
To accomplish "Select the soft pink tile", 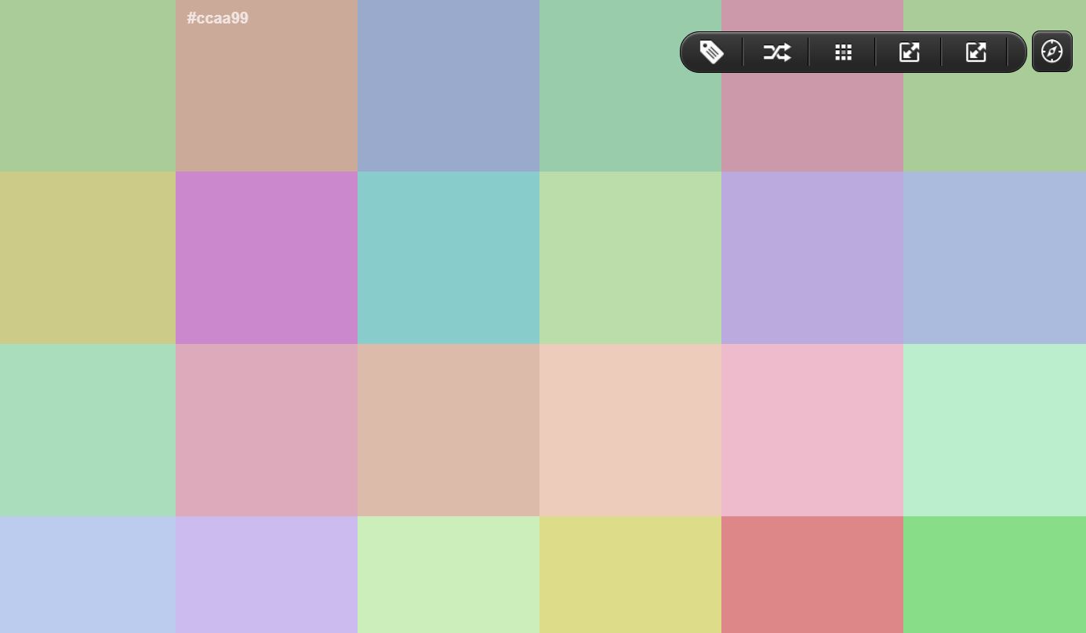I will coord(812,431).
